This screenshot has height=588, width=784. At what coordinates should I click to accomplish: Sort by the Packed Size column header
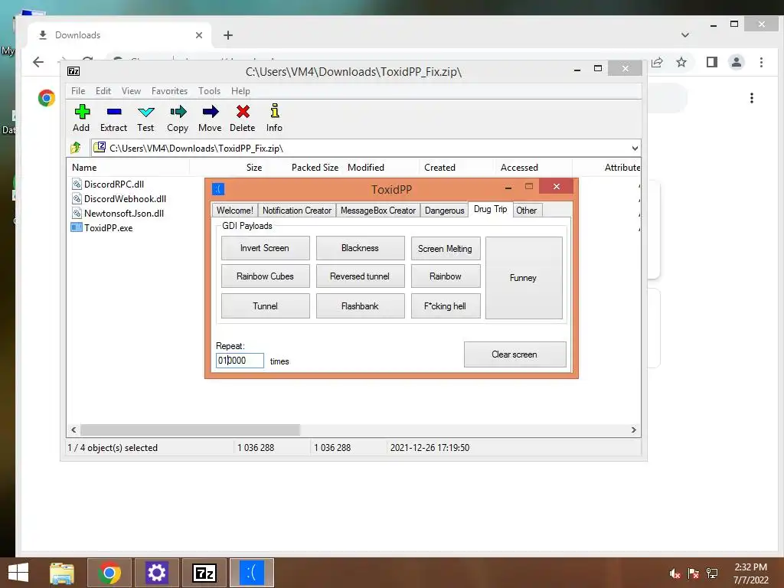coord(315,168)
